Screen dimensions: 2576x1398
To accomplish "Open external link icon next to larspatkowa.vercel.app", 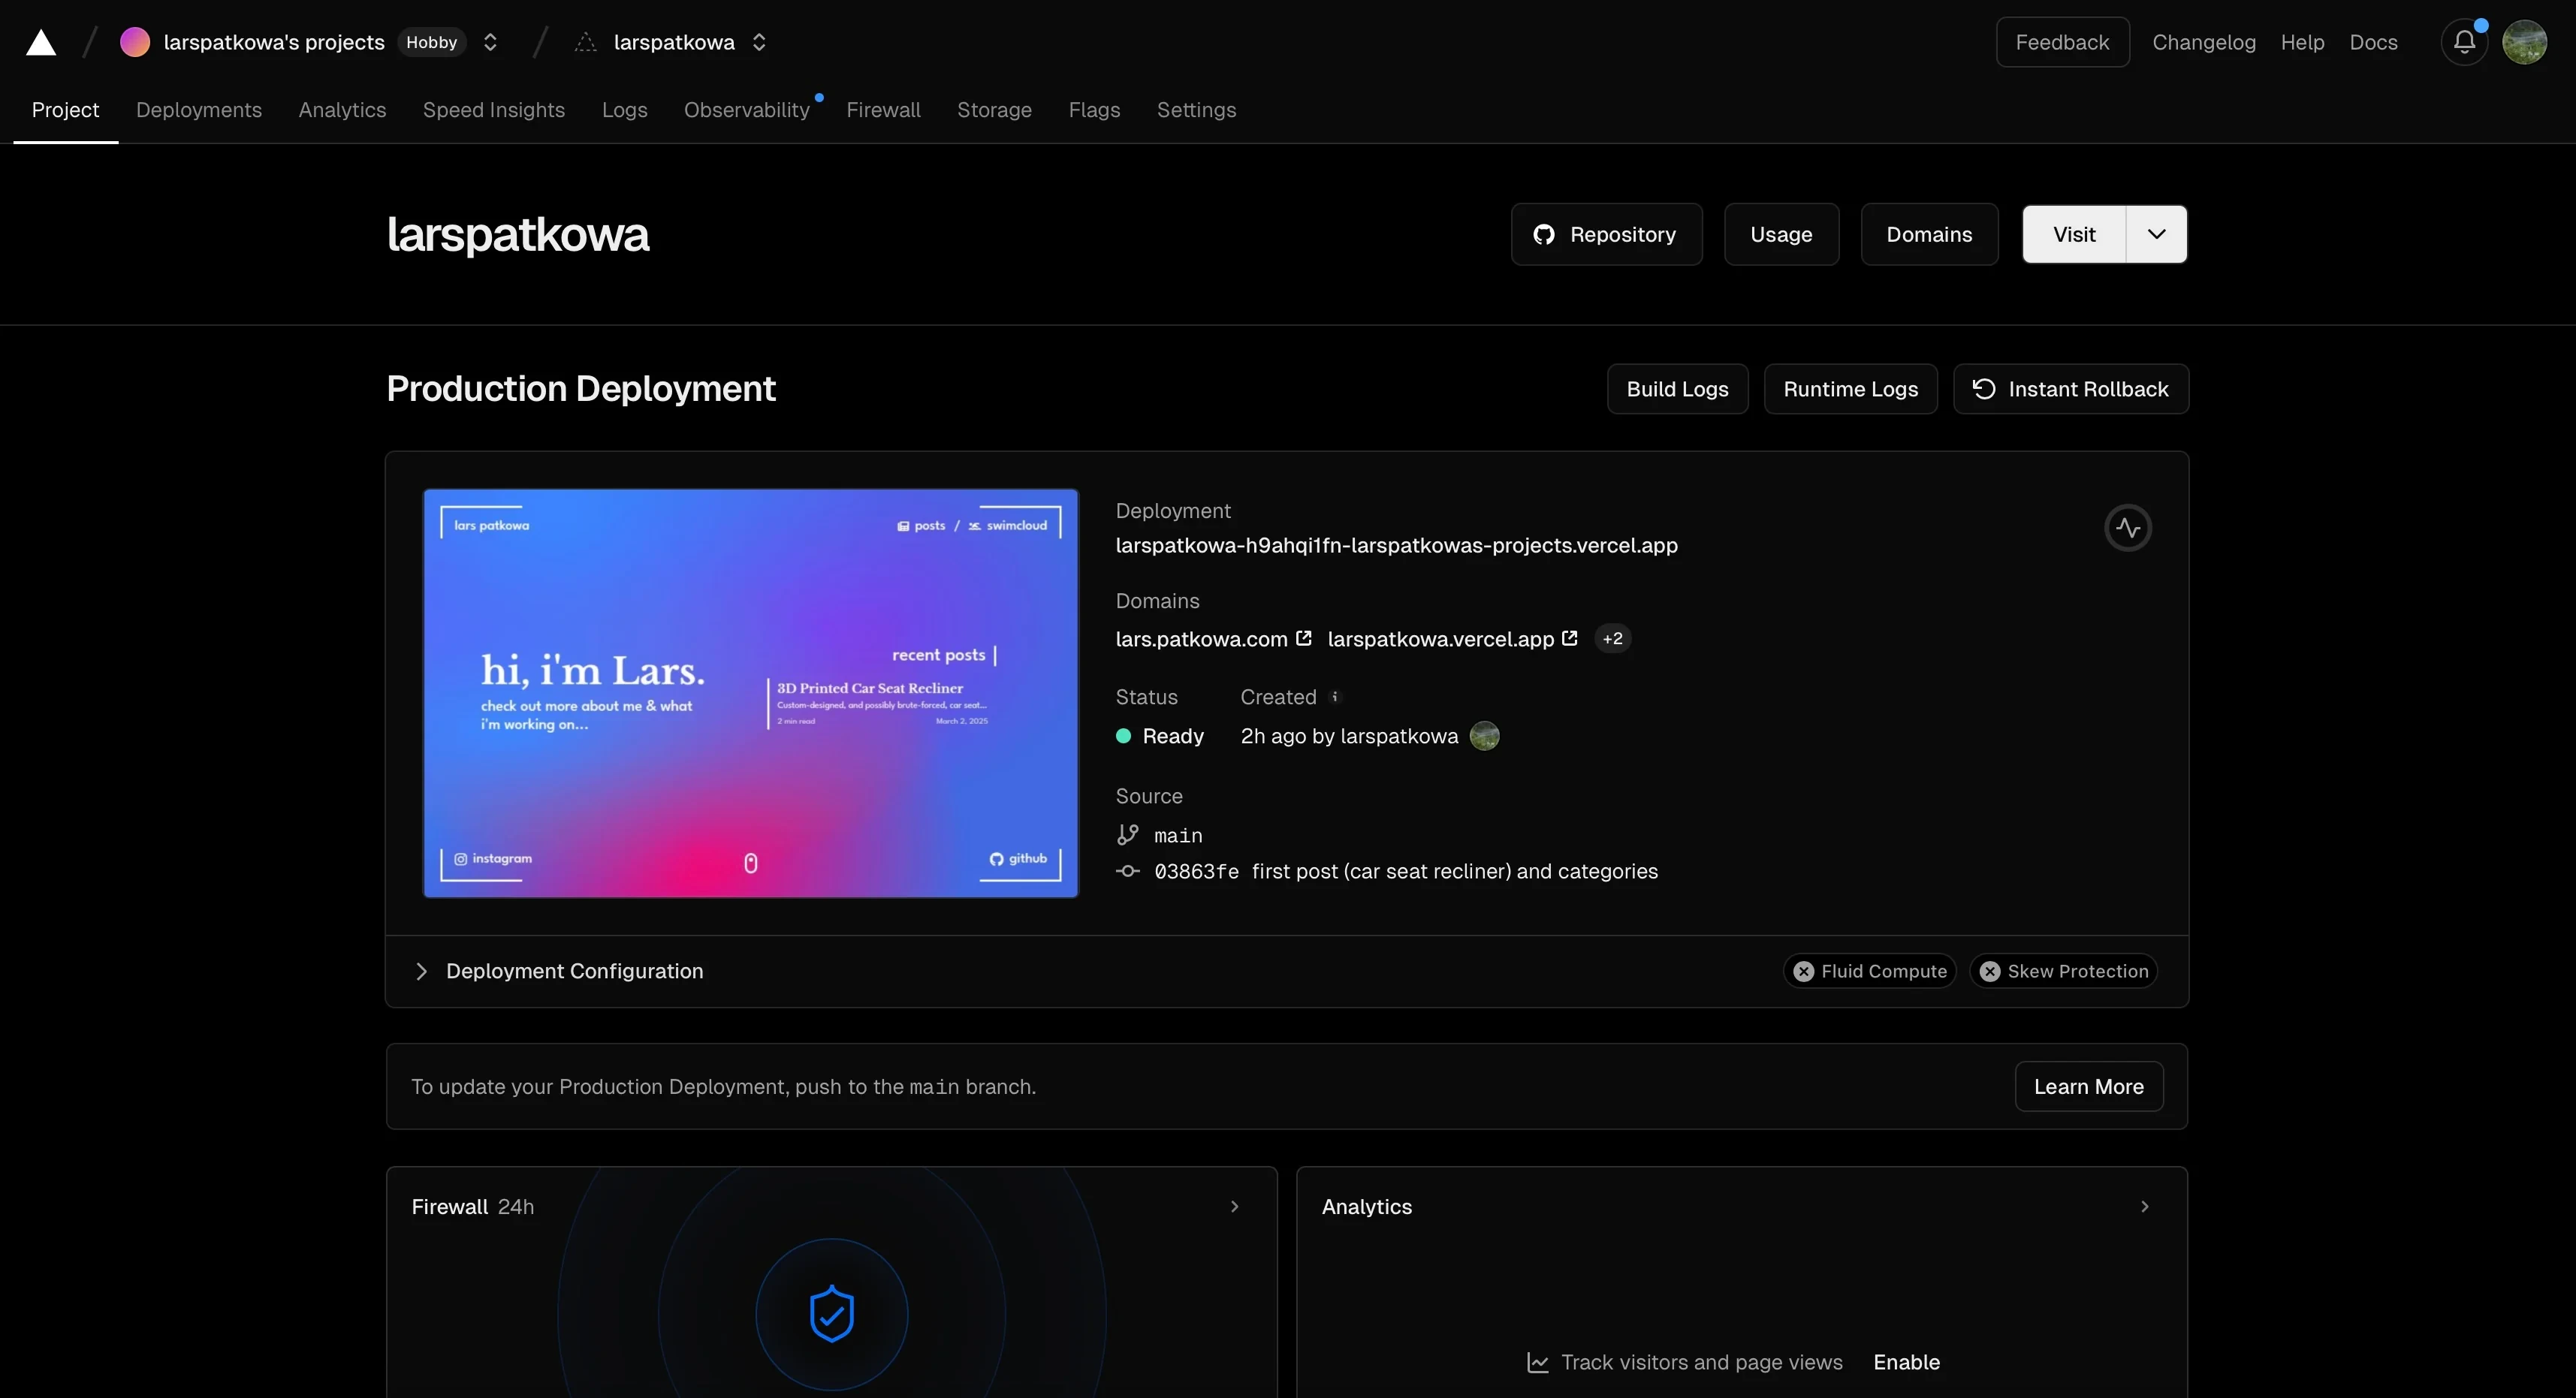I will 1570,638.
